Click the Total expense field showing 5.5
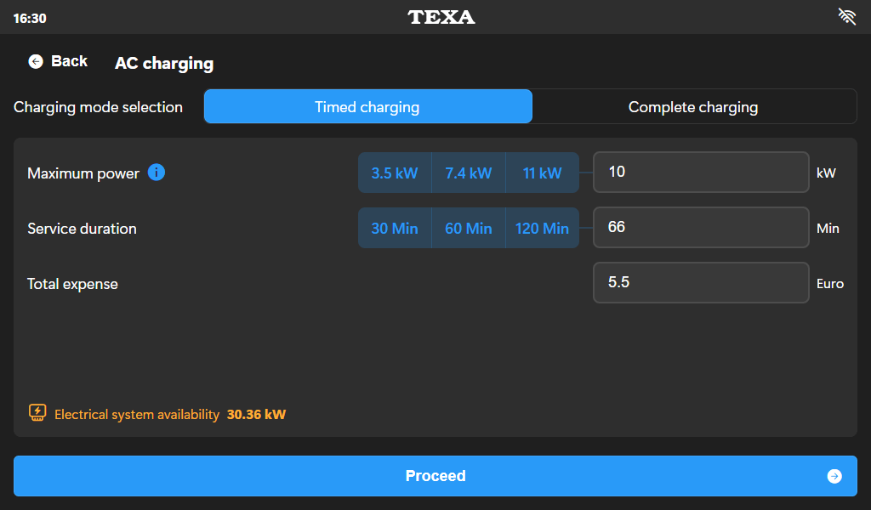This screenshot has height=510, width=871. pyautogui.click(x=700, y=282)
